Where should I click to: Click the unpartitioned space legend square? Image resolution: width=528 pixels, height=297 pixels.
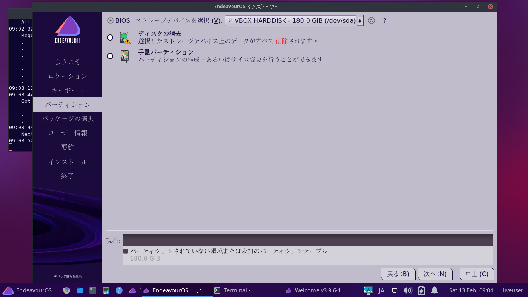click(125, 251)
